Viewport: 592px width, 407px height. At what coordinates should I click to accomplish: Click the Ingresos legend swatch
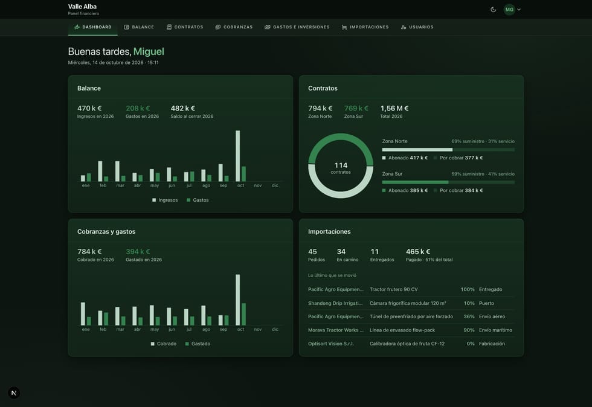coord(154,200)
